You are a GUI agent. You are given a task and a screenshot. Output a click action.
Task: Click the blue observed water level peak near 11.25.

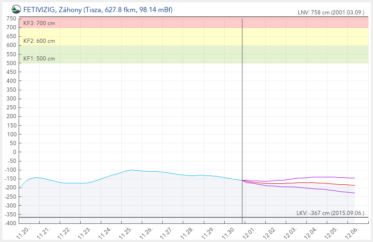click(x=131, y=170)
